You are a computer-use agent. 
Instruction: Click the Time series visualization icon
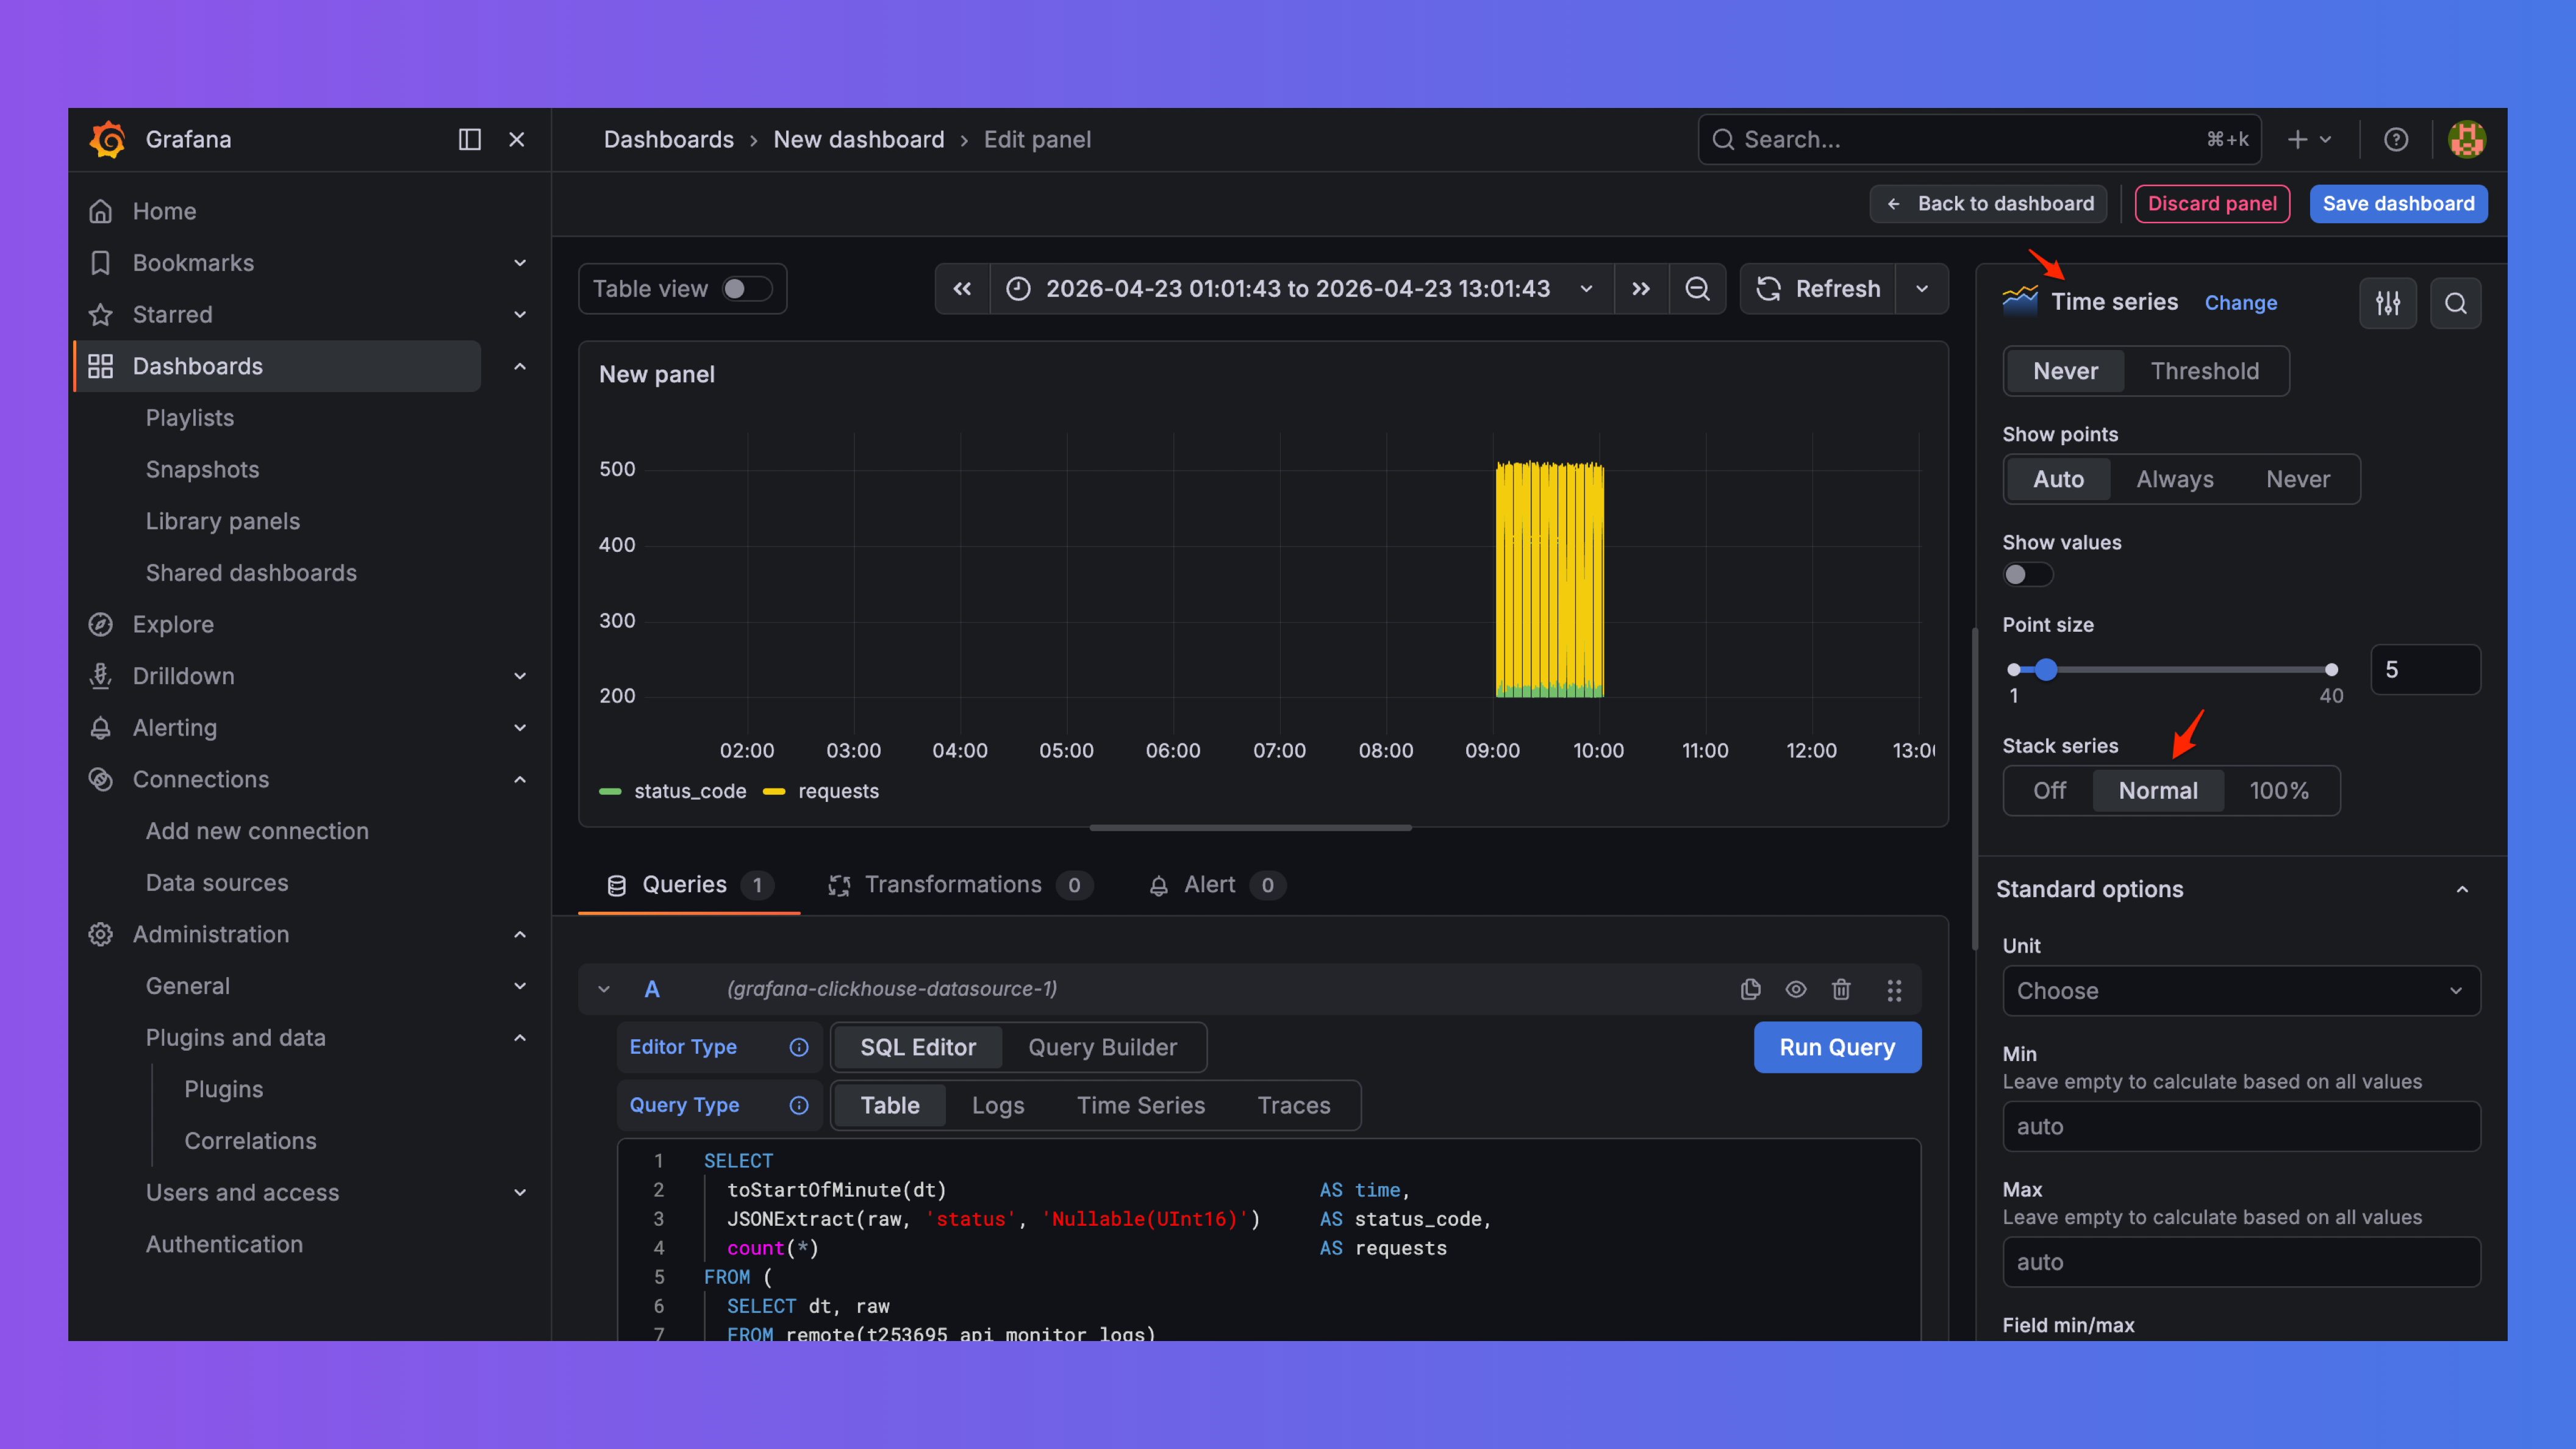click(x=2019, y=300)
